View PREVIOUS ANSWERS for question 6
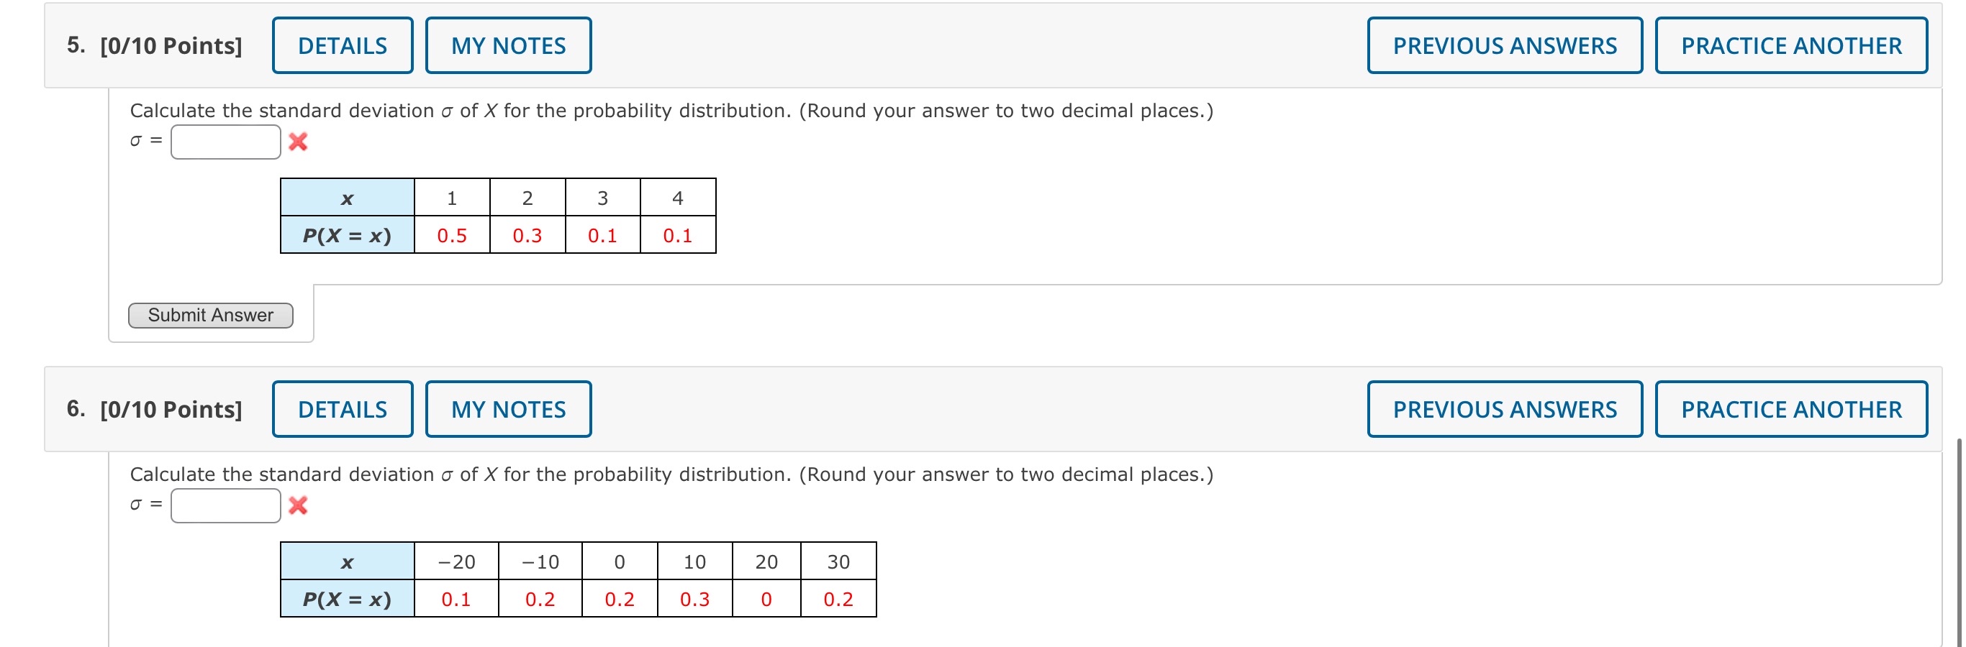Image resolution: width=1966 pixels, height=647 pixels. 1504,408
